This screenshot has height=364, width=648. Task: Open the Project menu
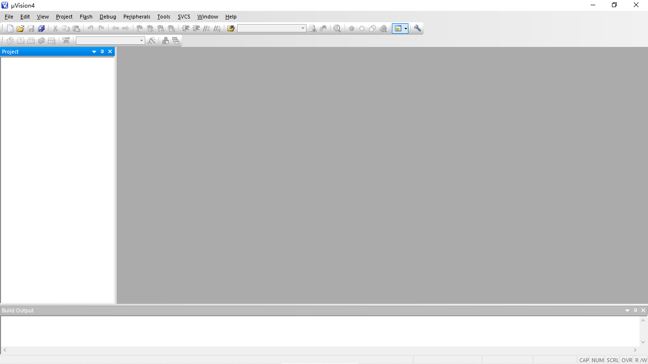click(64, 17)
